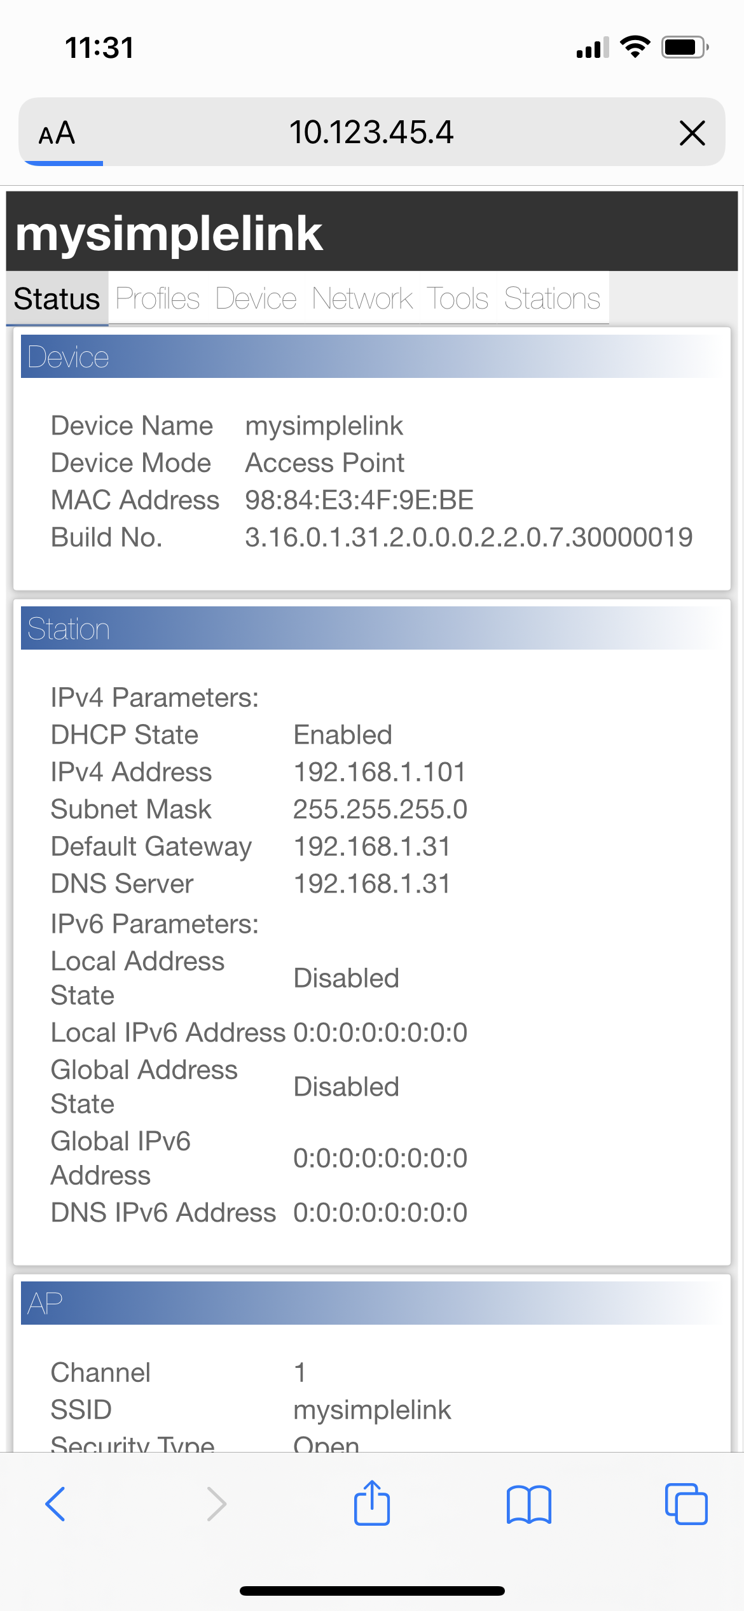Viewport: 744px width, 1611px height.
Task: Tap the Wi-Fi status icon
Action: click(x=635, y=47)
